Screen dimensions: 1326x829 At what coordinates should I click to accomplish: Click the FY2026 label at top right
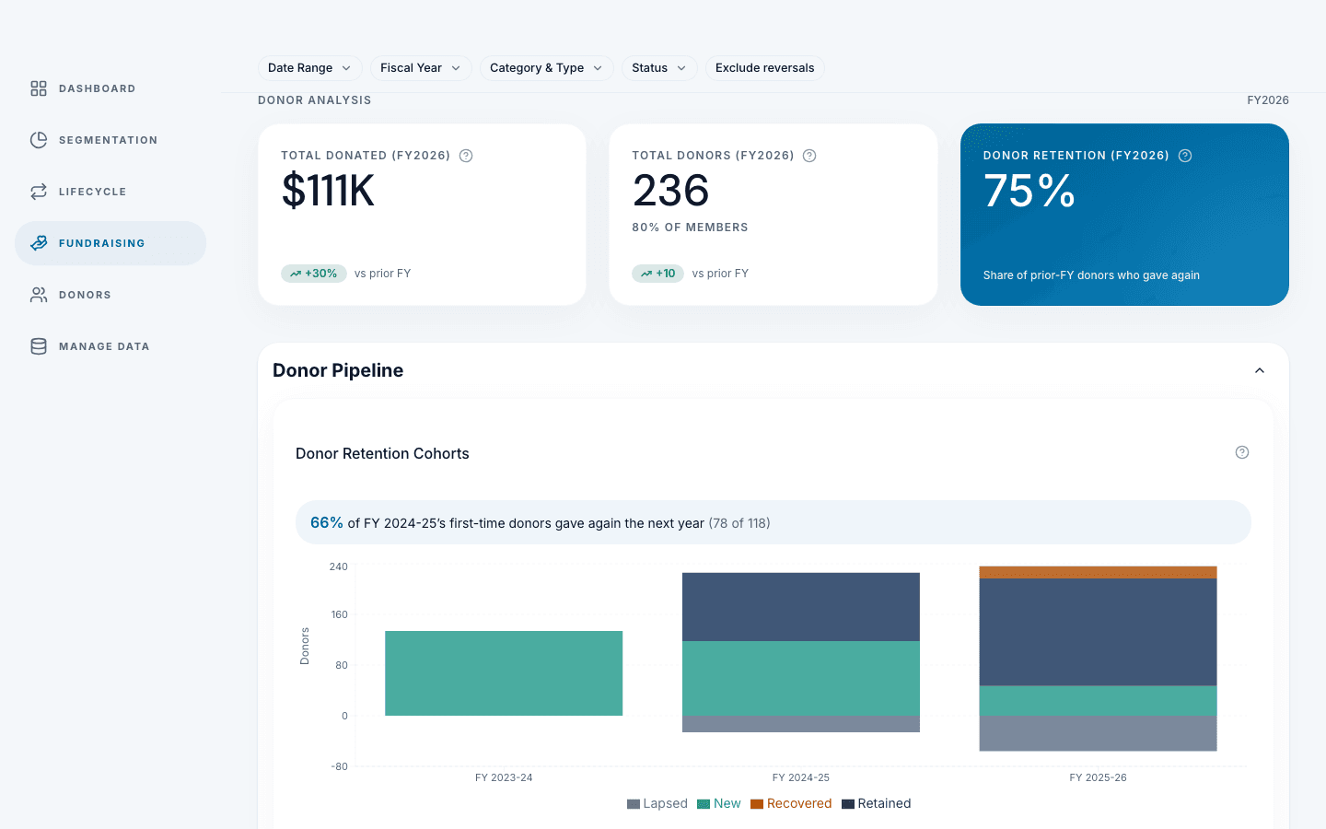(1268, 100)
